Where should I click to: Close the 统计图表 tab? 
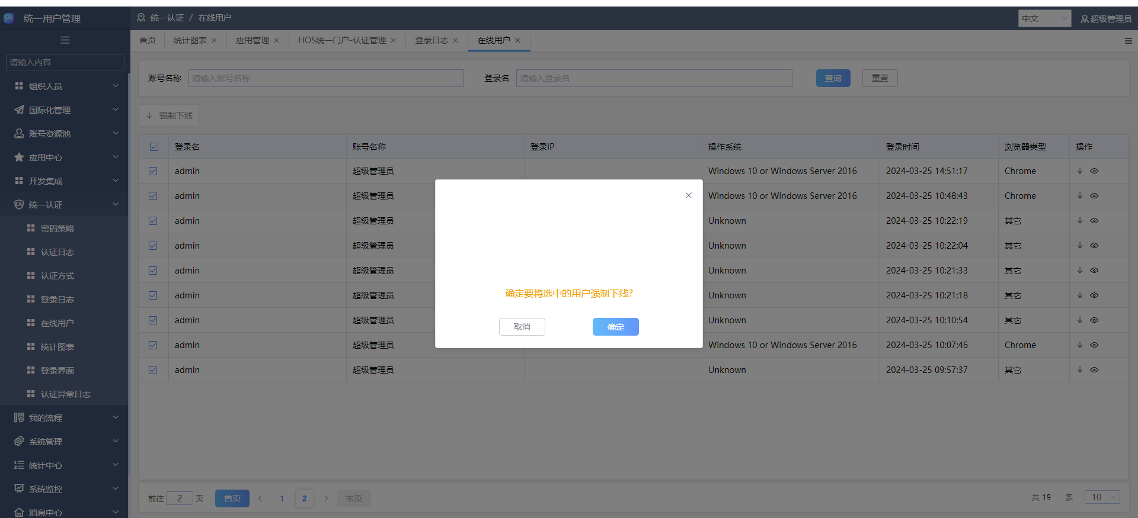coord(215,40)
